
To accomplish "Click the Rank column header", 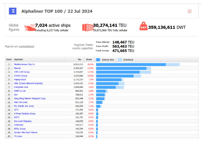I will (x=9, y=59).
